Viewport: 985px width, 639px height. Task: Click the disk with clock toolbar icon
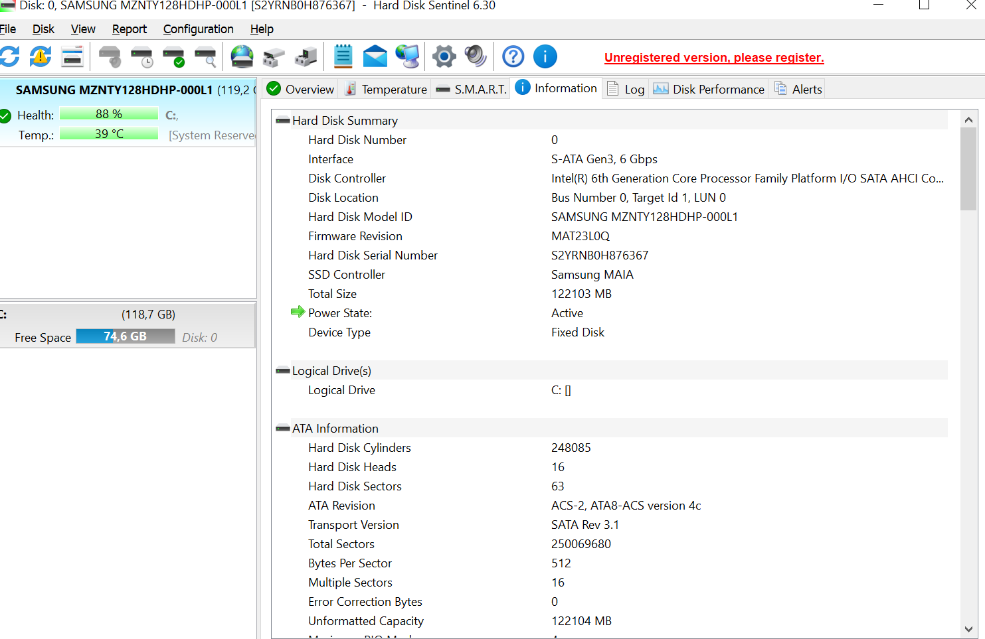click(x=141, y=57)
